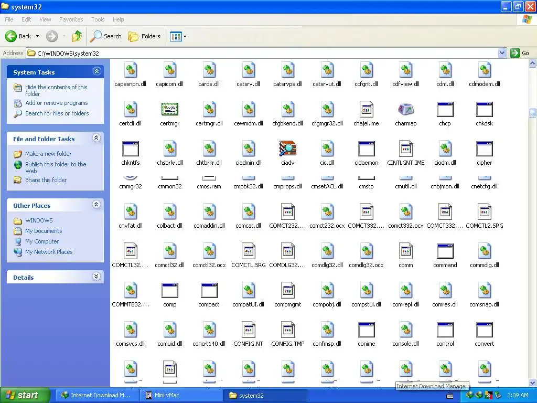Click the system32 taskbar button
The height and width of the screenshot is (403, 537).
[265, 396]
